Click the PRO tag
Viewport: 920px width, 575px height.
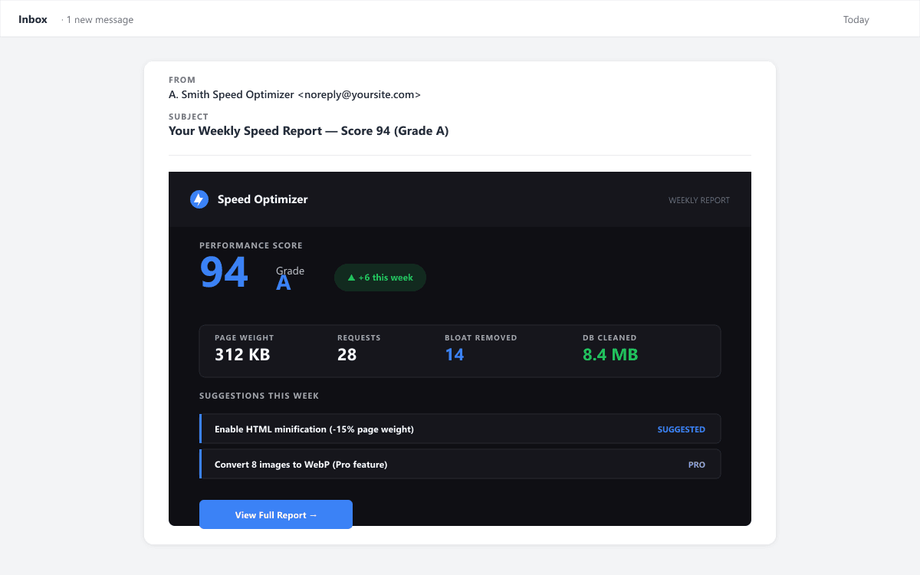tap(697, 465)
